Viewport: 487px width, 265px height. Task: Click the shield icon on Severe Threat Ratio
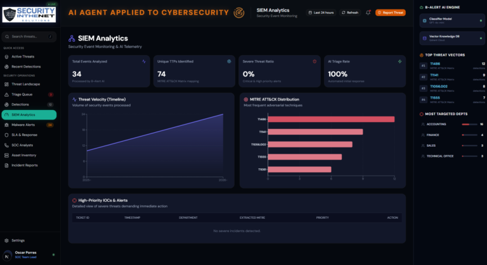tap(315, 61)
